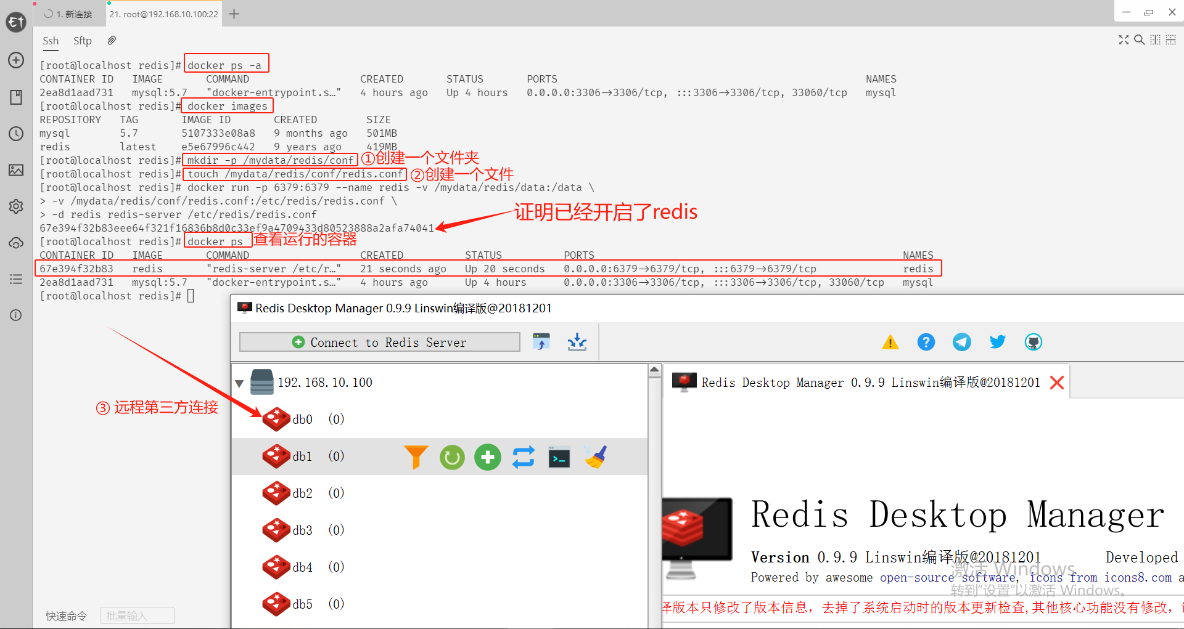Click the 快速命令 label at the bottom
Screen dimensions: 1184x629
coord(67,616)
